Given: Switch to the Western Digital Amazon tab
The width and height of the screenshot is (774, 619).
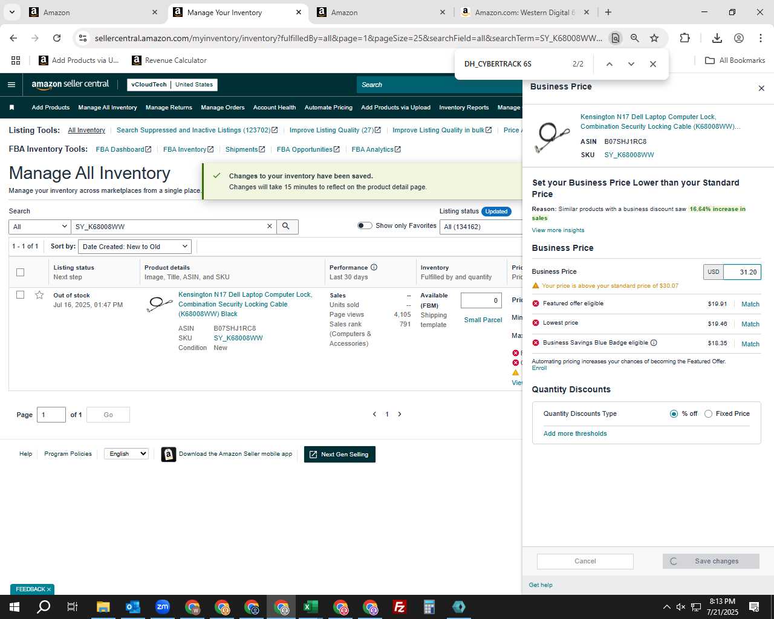Looking at the screenshot, I should click(x=525, y=12).
